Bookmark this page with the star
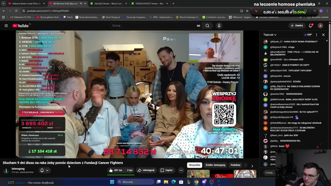The image size is (331, 186). [x=247, y=11]
